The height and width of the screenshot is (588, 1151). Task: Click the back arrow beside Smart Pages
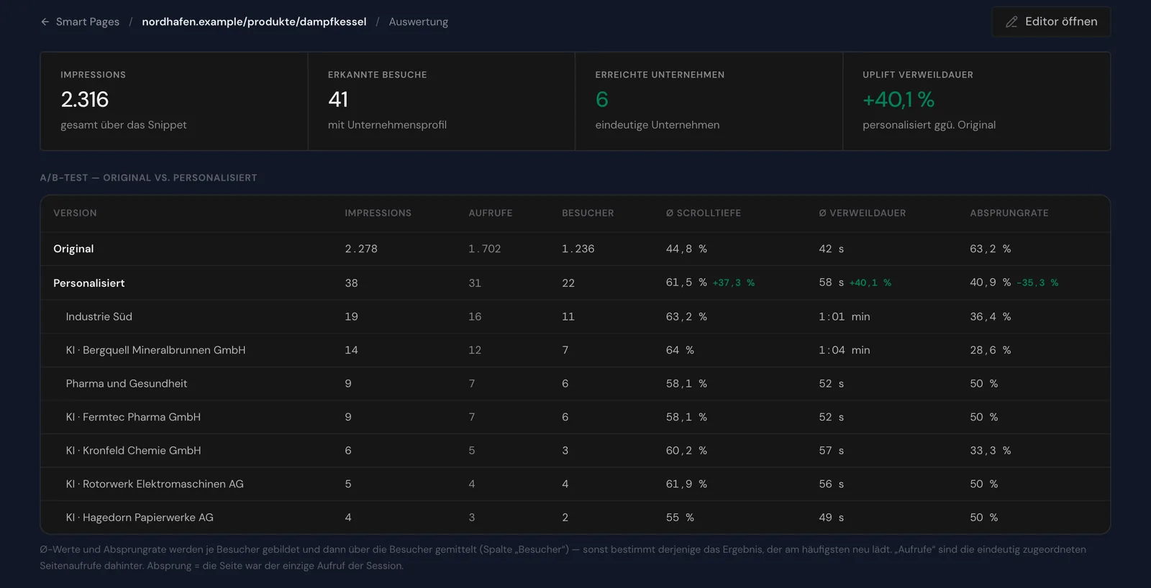click(45, 22)
